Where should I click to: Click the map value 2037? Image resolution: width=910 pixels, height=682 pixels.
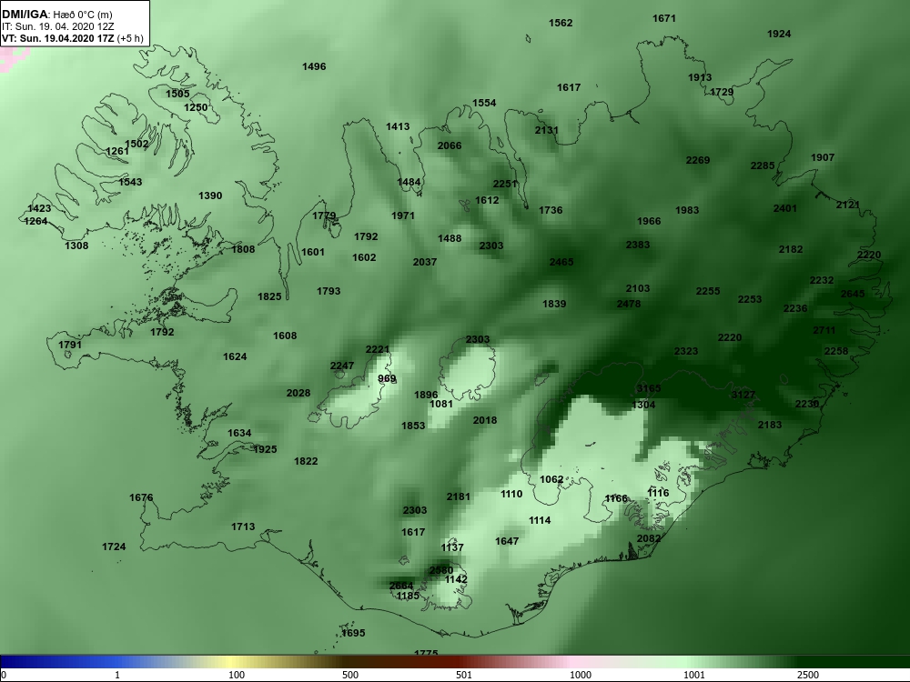(x=425, y=262)
